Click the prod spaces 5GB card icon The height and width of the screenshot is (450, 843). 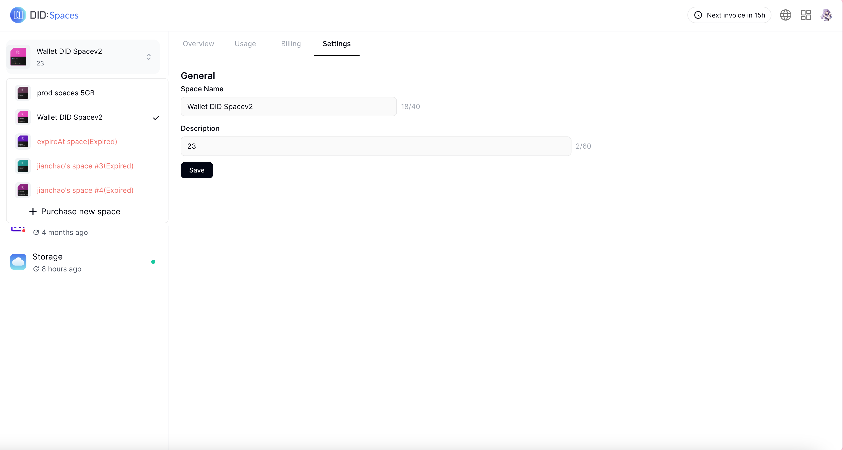point(23,93)
